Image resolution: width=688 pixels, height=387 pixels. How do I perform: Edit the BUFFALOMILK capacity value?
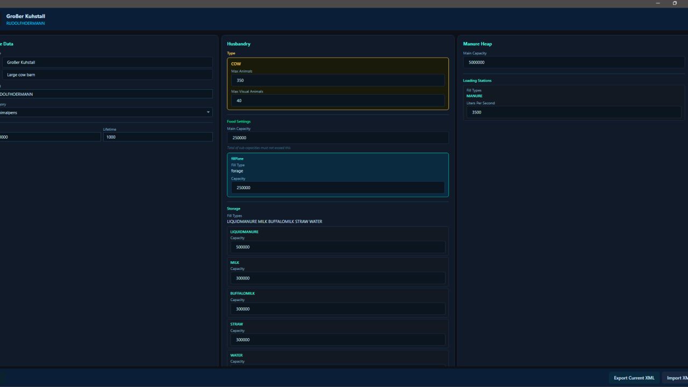338,309
